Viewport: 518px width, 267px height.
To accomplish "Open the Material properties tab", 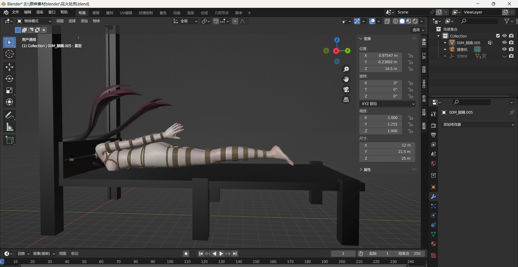I will (x=433, y=244).
